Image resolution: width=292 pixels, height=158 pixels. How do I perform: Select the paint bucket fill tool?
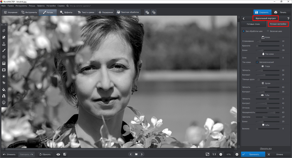tap(4, 89)
